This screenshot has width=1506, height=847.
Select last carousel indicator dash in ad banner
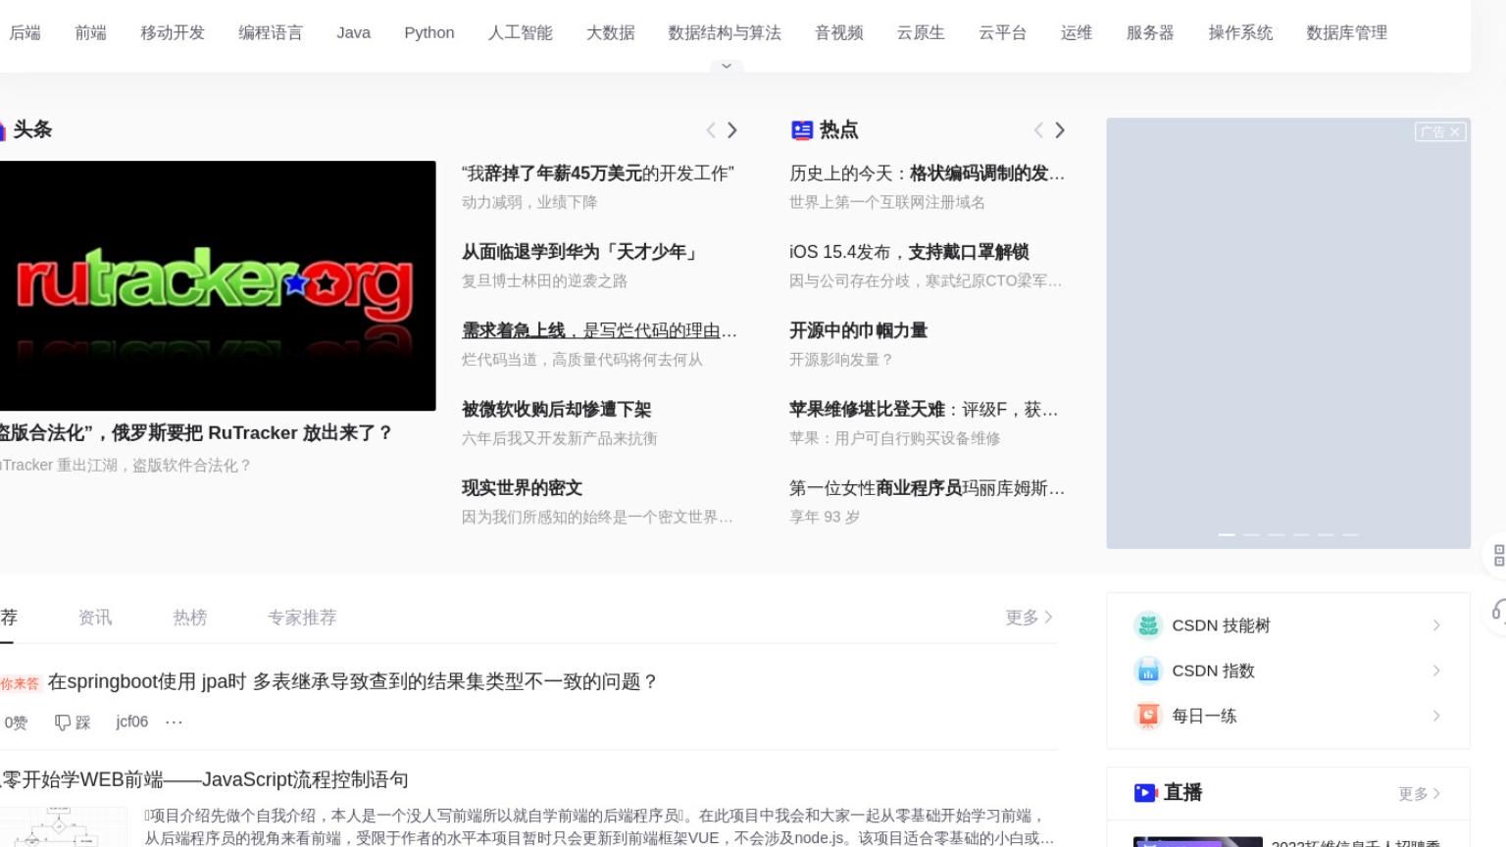[x=1350, y=534]
